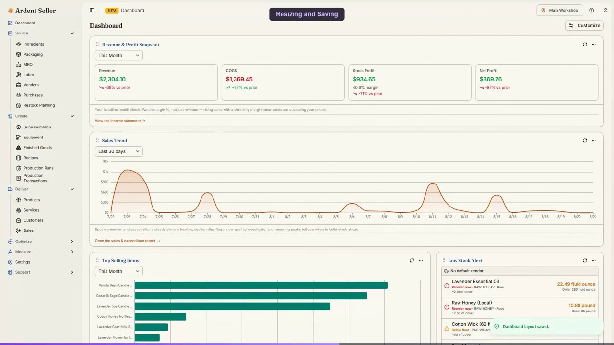Image resolution: width=614 pixels, height=345 pixels.
Task: Open the user account icon
Action: pyautogui.click(x=605, y=10)
